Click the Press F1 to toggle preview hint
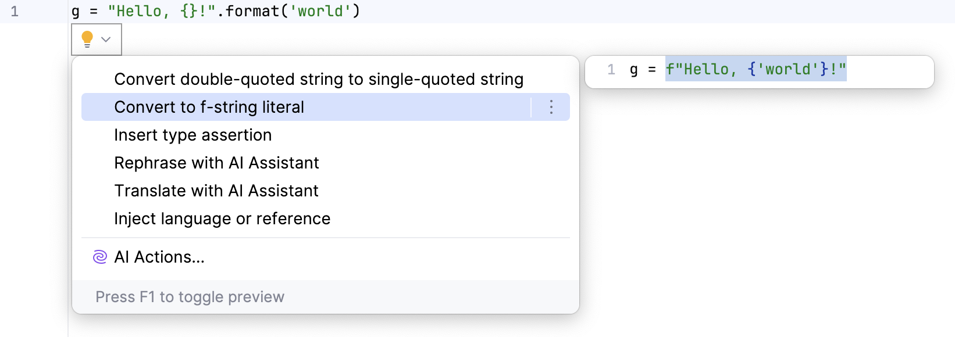The width and height of the screenshot is (955, 337). [x=190, y=297]
